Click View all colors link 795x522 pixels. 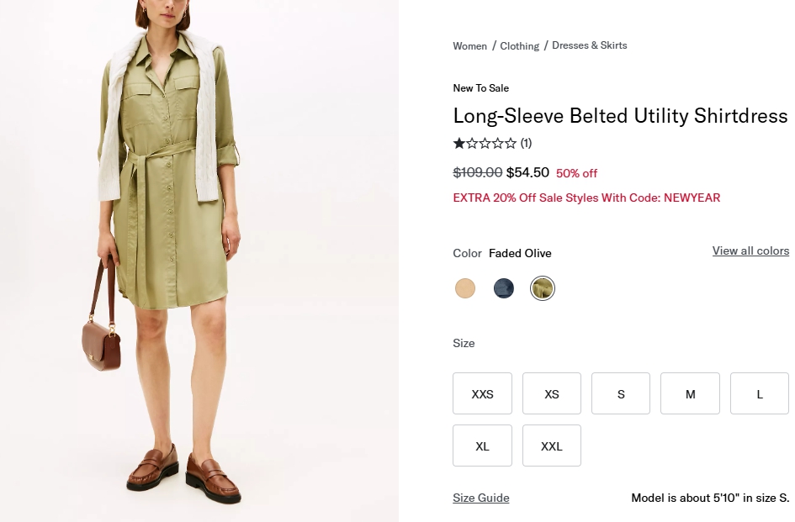(x=750, y=250)
